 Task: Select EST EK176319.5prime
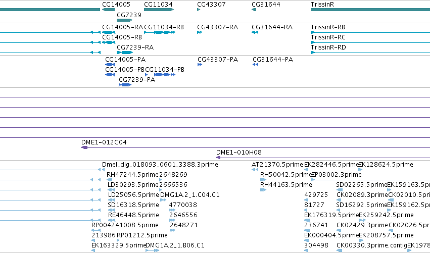(x=331, y=215)
